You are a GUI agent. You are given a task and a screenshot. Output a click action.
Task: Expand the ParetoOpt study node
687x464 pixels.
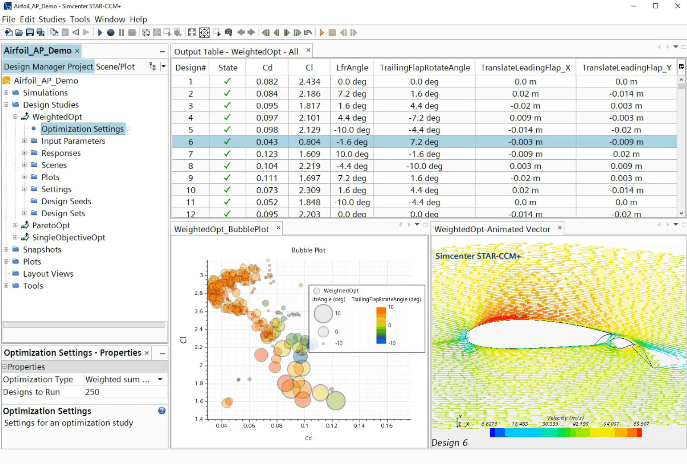click(15, 225)
